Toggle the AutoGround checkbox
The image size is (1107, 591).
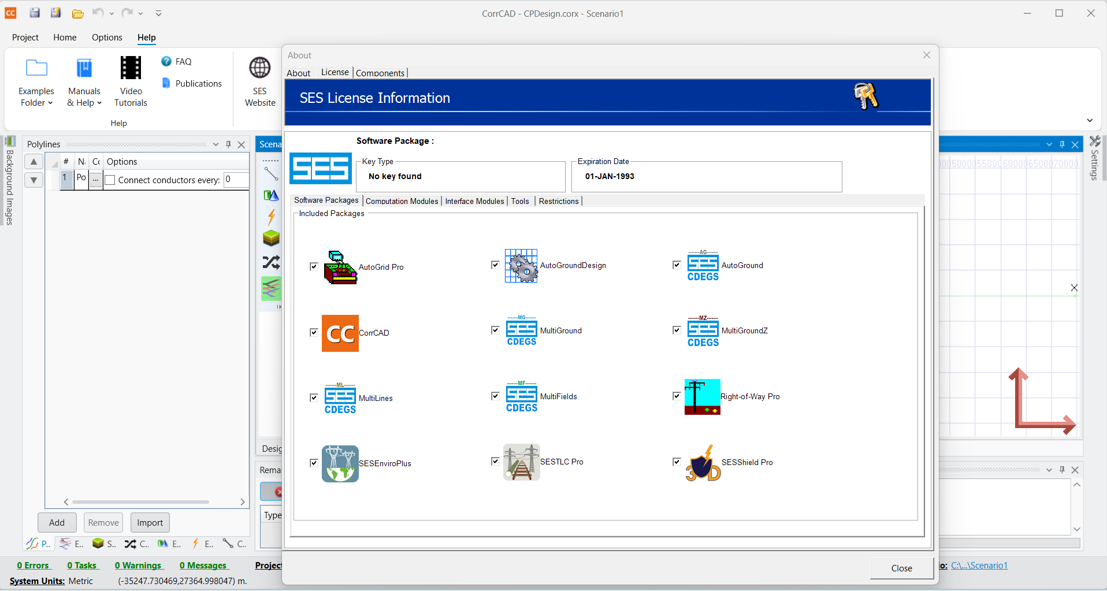[677, 265]
